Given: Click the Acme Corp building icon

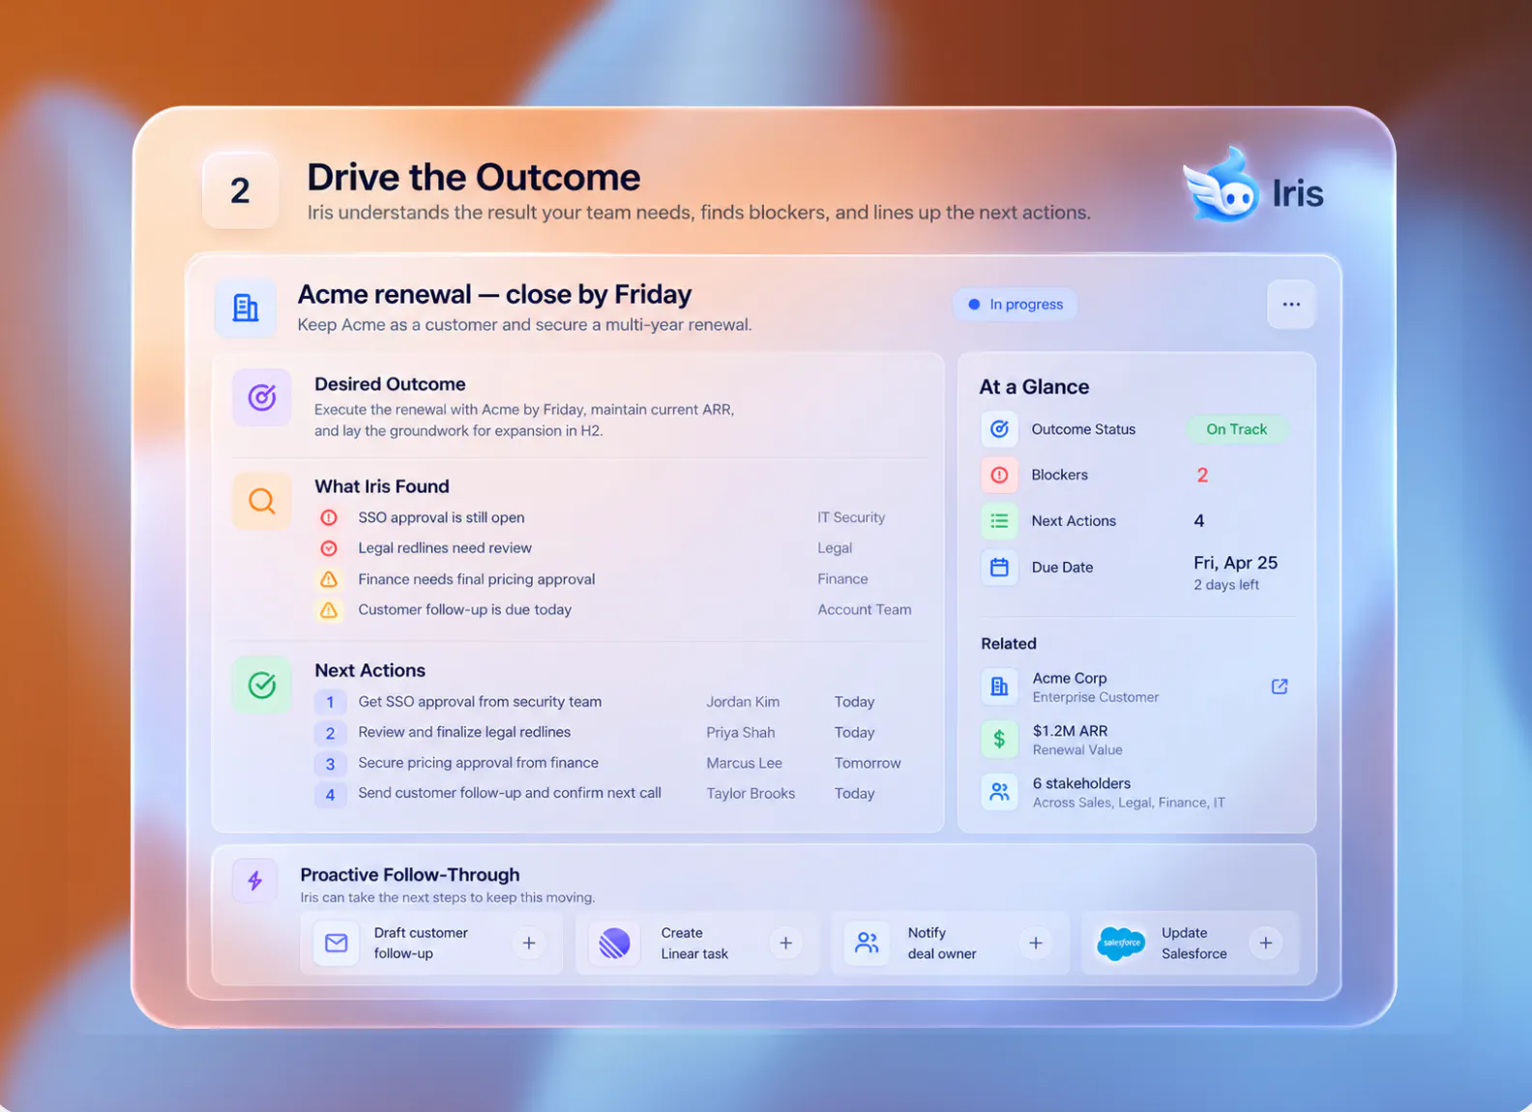Looking at the screenshot, I should [999, 687].
